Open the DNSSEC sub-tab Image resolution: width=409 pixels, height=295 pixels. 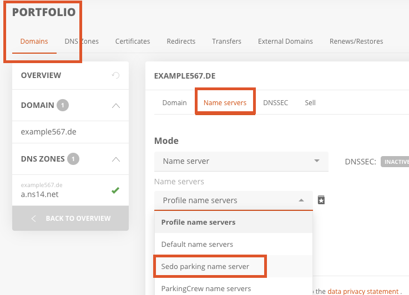(x=275, y=103)
